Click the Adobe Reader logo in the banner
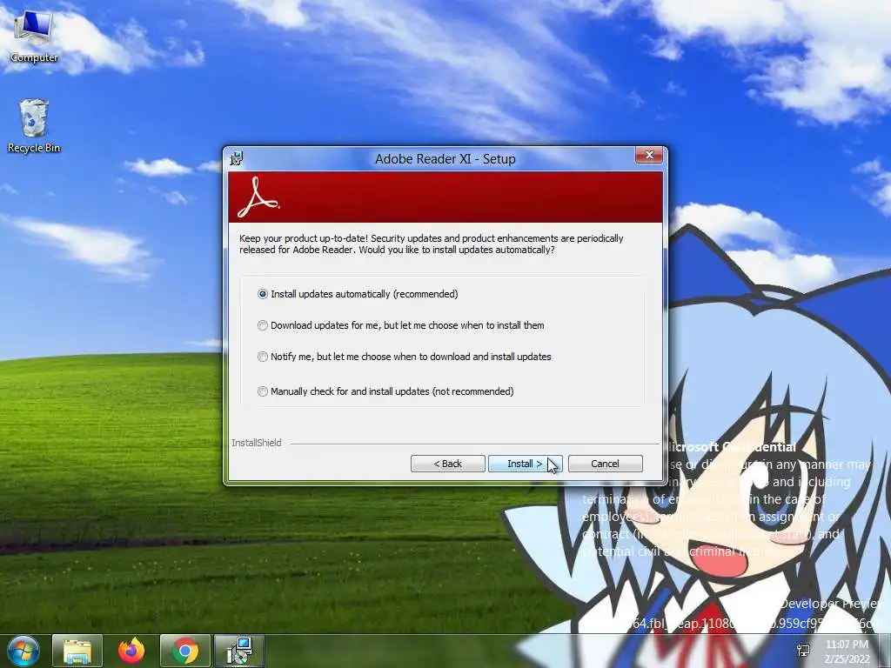This screenshot has height=668, width=891. tap(258, 197)
